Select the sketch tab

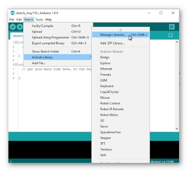tap(17, 36)
